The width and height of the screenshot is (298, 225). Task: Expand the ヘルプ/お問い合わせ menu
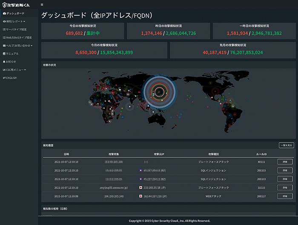point(18,46)
